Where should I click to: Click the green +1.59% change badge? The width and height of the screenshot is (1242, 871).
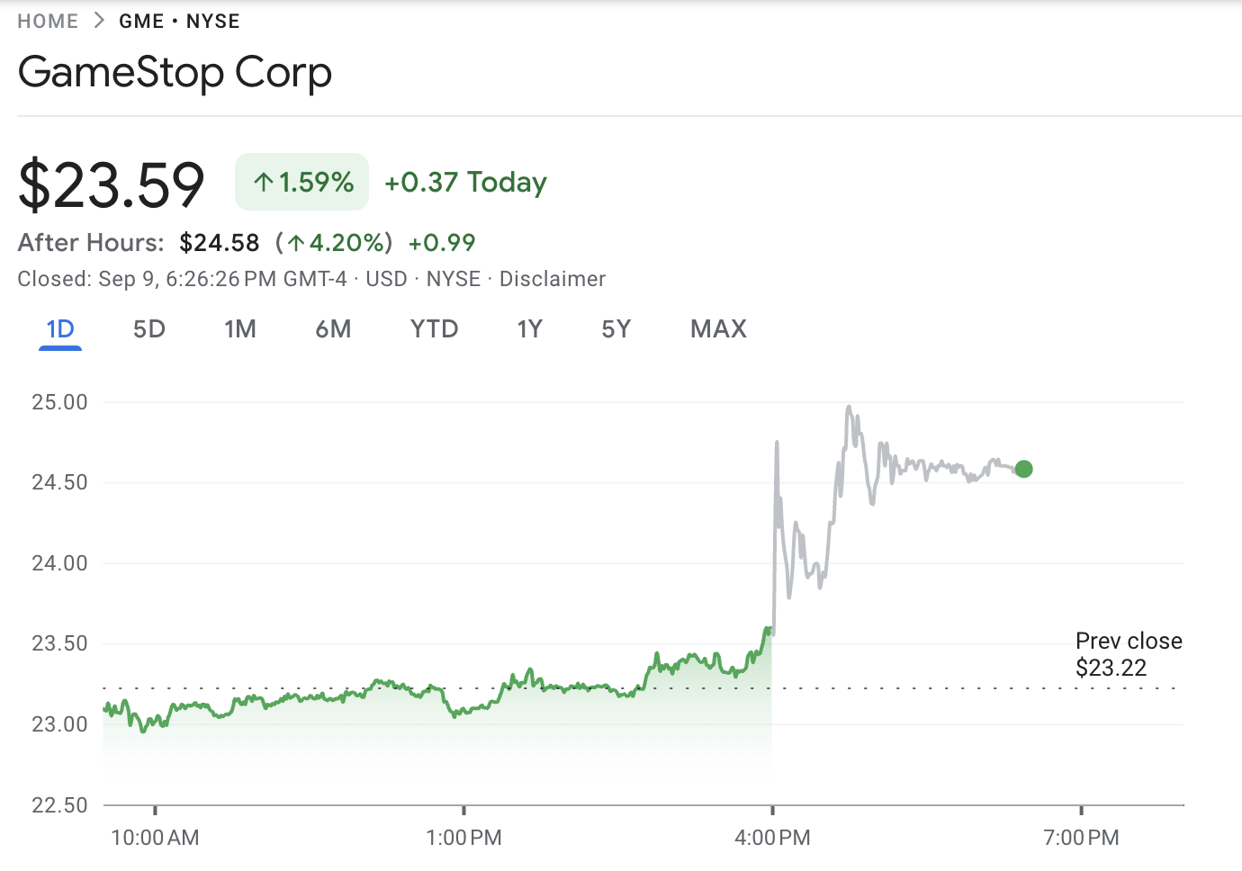pos(301,182)
